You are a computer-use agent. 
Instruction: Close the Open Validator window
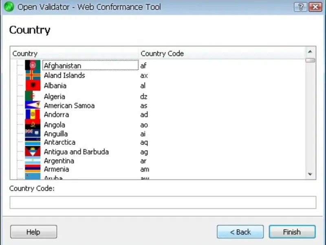[x=315, y=7]
